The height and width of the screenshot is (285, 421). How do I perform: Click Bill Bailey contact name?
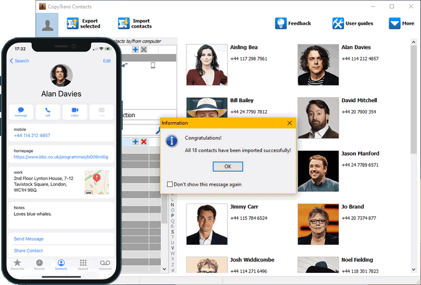242,100
